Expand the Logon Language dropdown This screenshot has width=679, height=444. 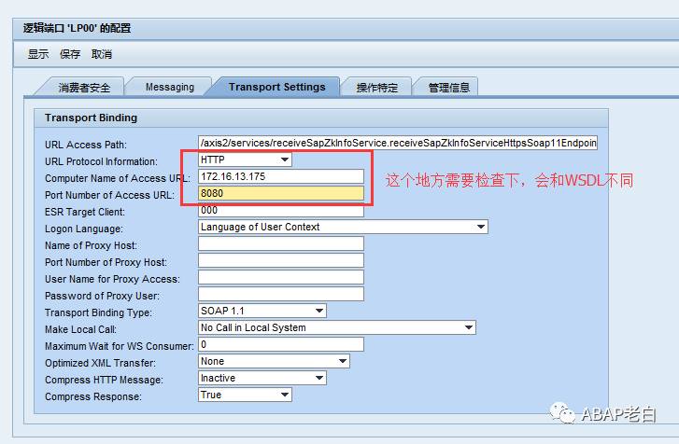click(x=343, y=227)
